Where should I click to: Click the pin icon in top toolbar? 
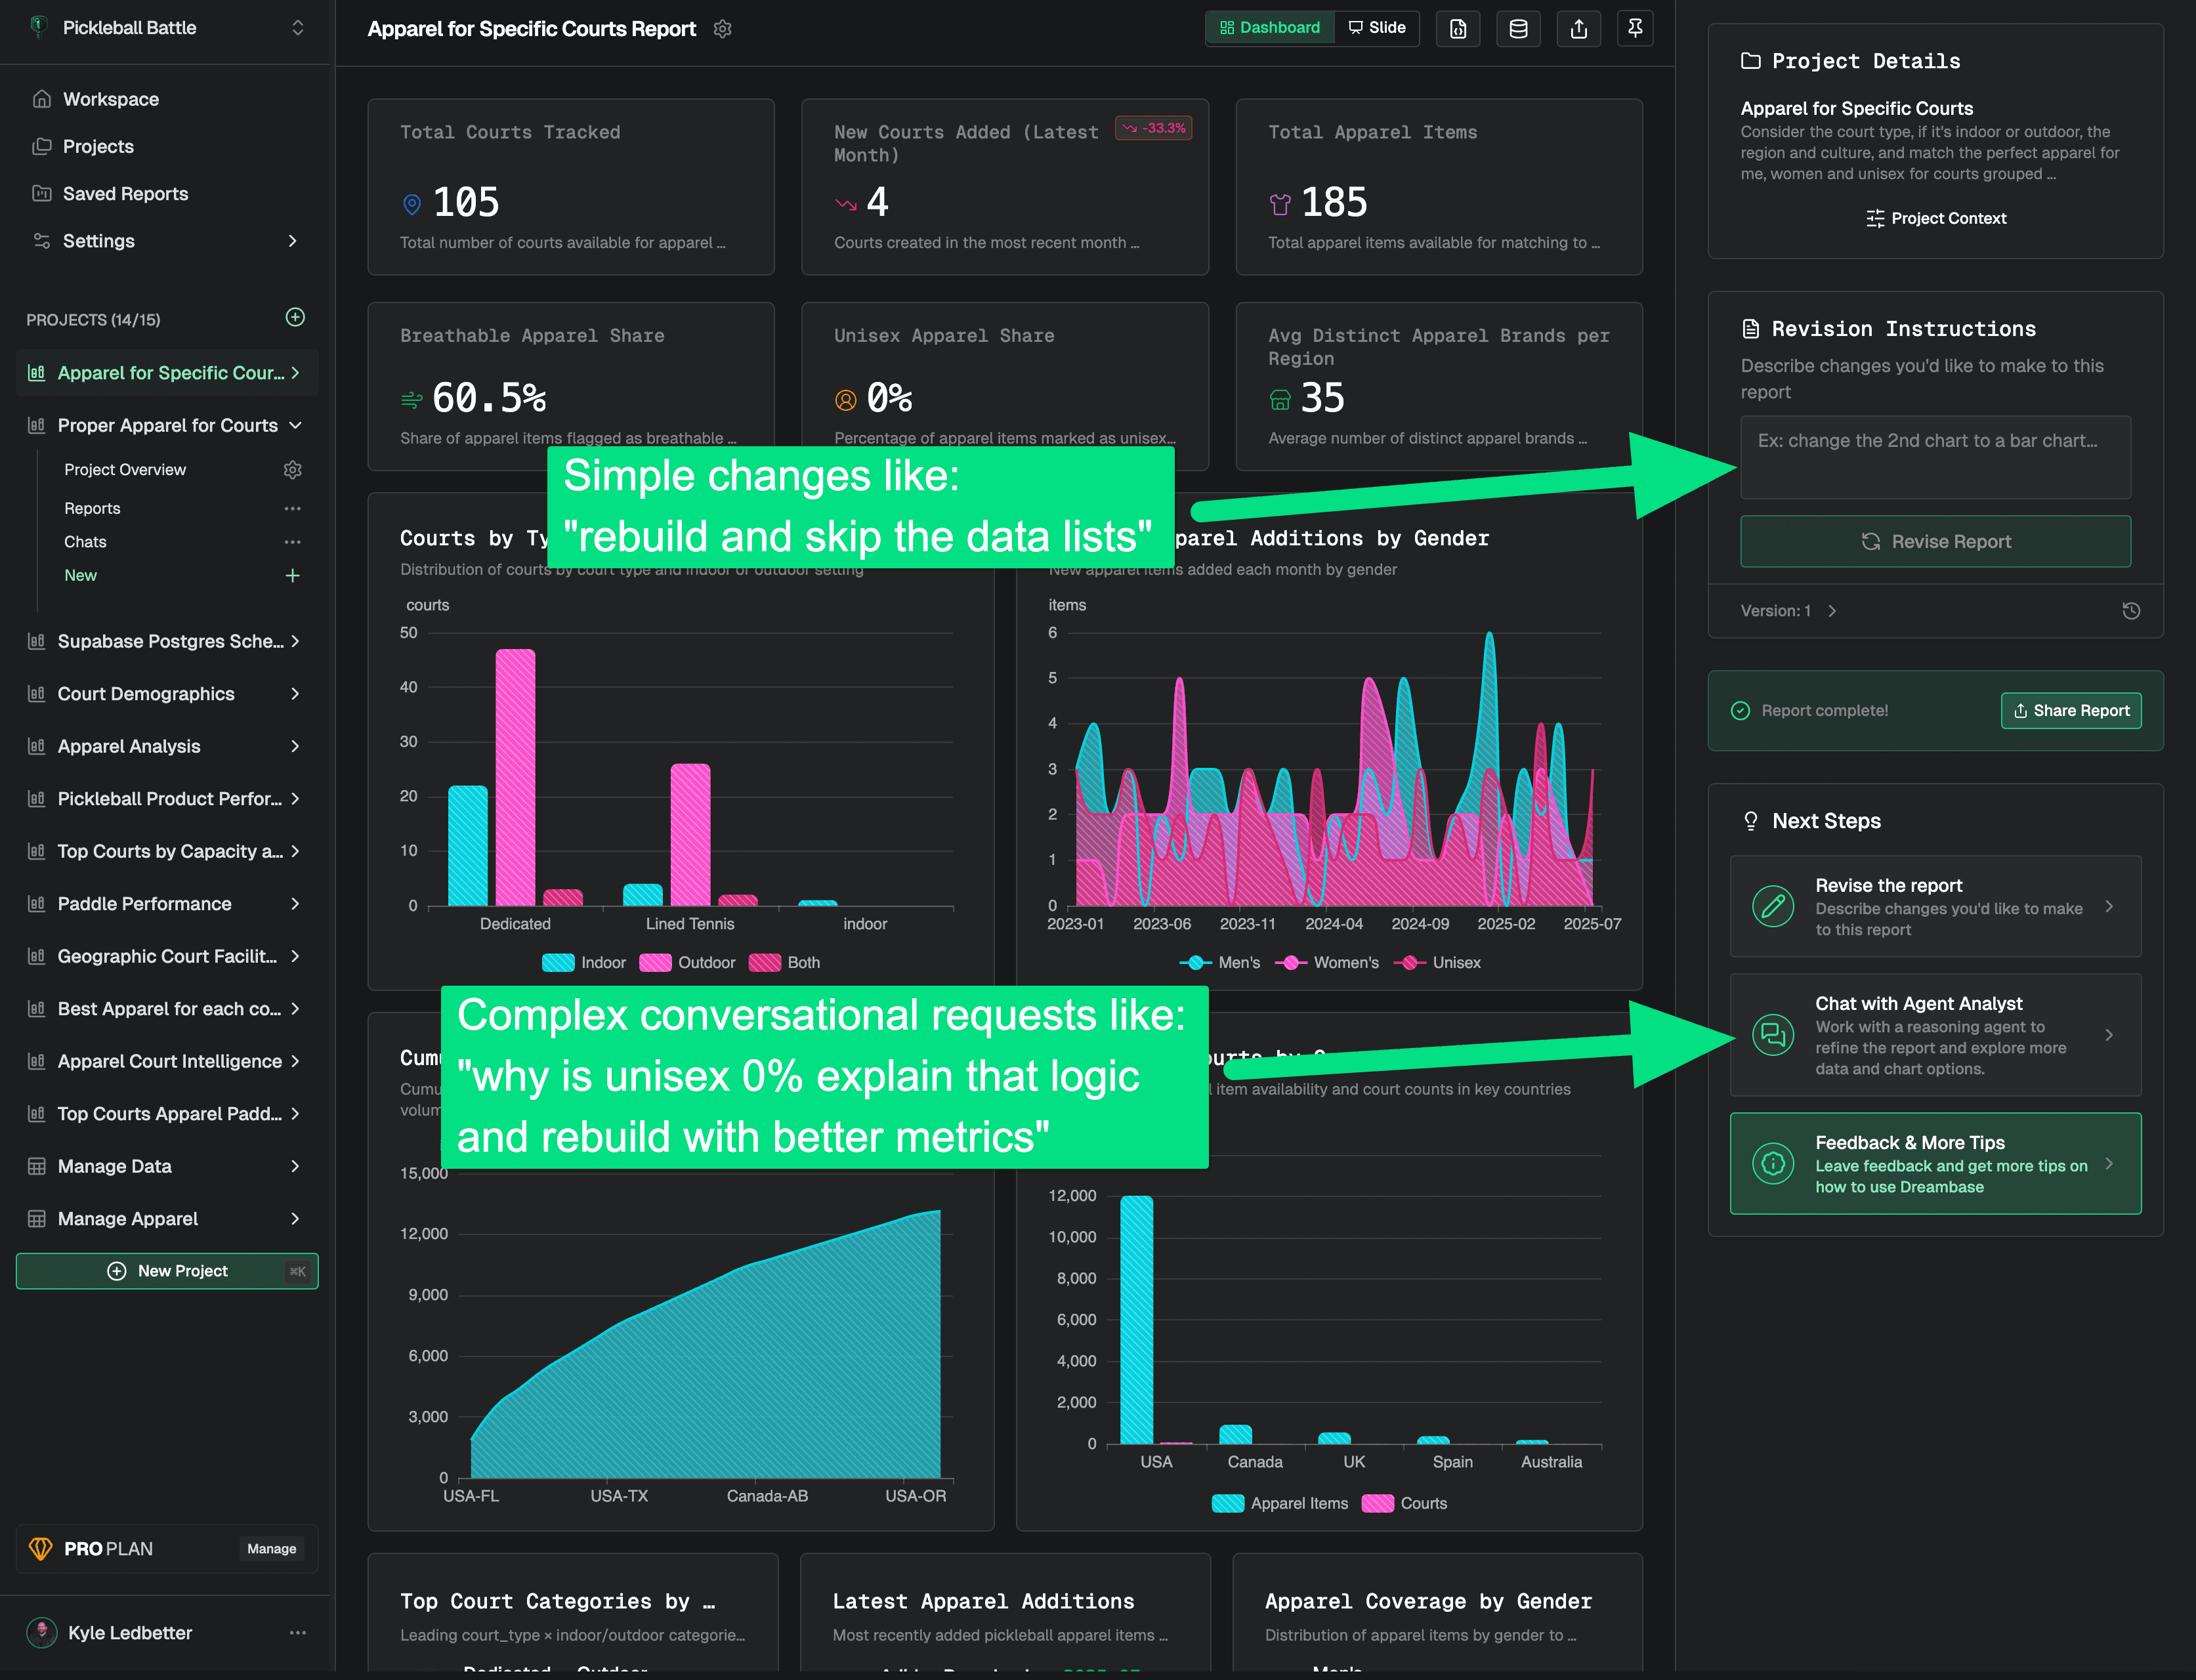coord(1635,28)
